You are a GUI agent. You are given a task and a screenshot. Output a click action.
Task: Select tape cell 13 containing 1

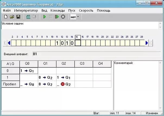coord(67,43)
